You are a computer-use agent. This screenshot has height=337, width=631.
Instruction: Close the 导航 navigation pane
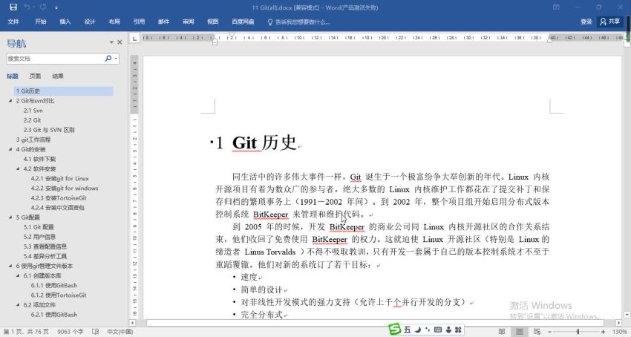(x=120, y=42)
